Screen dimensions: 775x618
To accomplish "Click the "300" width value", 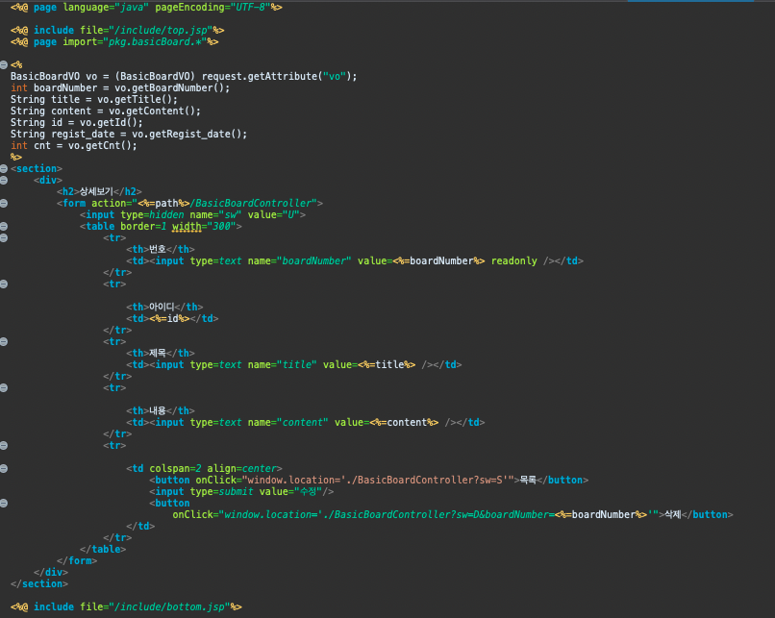I will (x=221, y=226).
